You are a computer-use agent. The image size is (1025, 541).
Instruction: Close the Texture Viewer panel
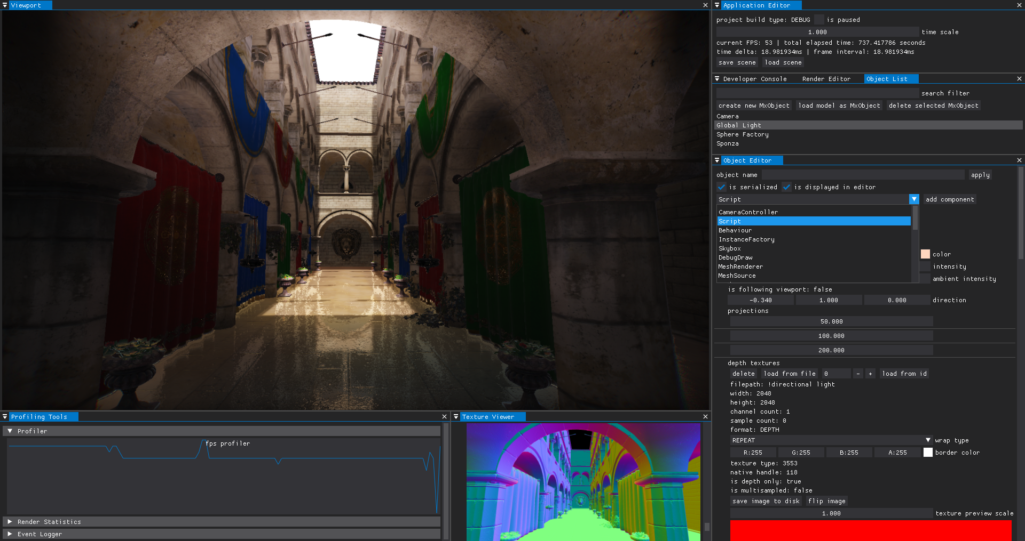[705, 417]
